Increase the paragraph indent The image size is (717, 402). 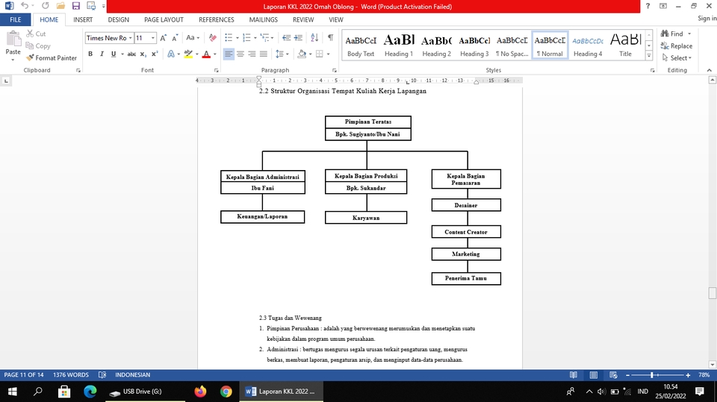(x=298, y=38)
